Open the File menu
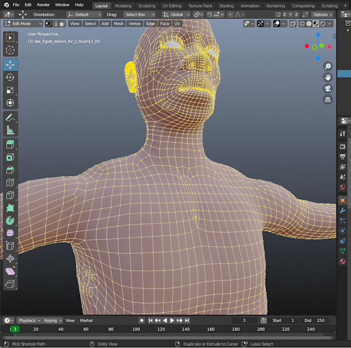The image size is (351, 348). coord(16,5)
